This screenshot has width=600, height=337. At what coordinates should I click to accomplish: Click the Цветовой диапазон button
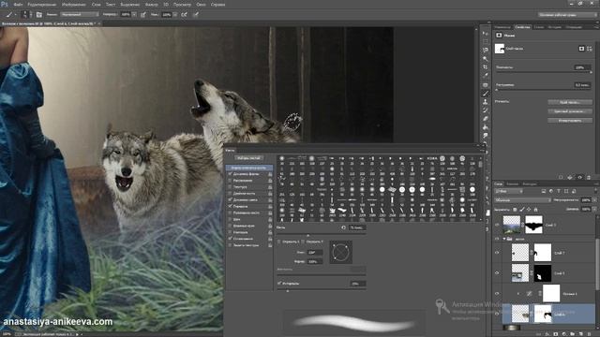(x=570, y=111)
